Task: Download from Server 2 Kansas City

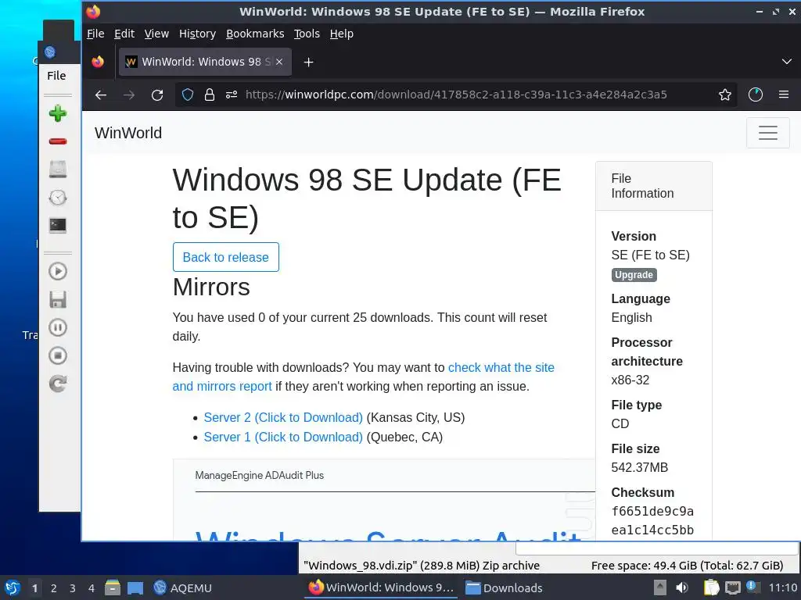Action: pos(283,417)
